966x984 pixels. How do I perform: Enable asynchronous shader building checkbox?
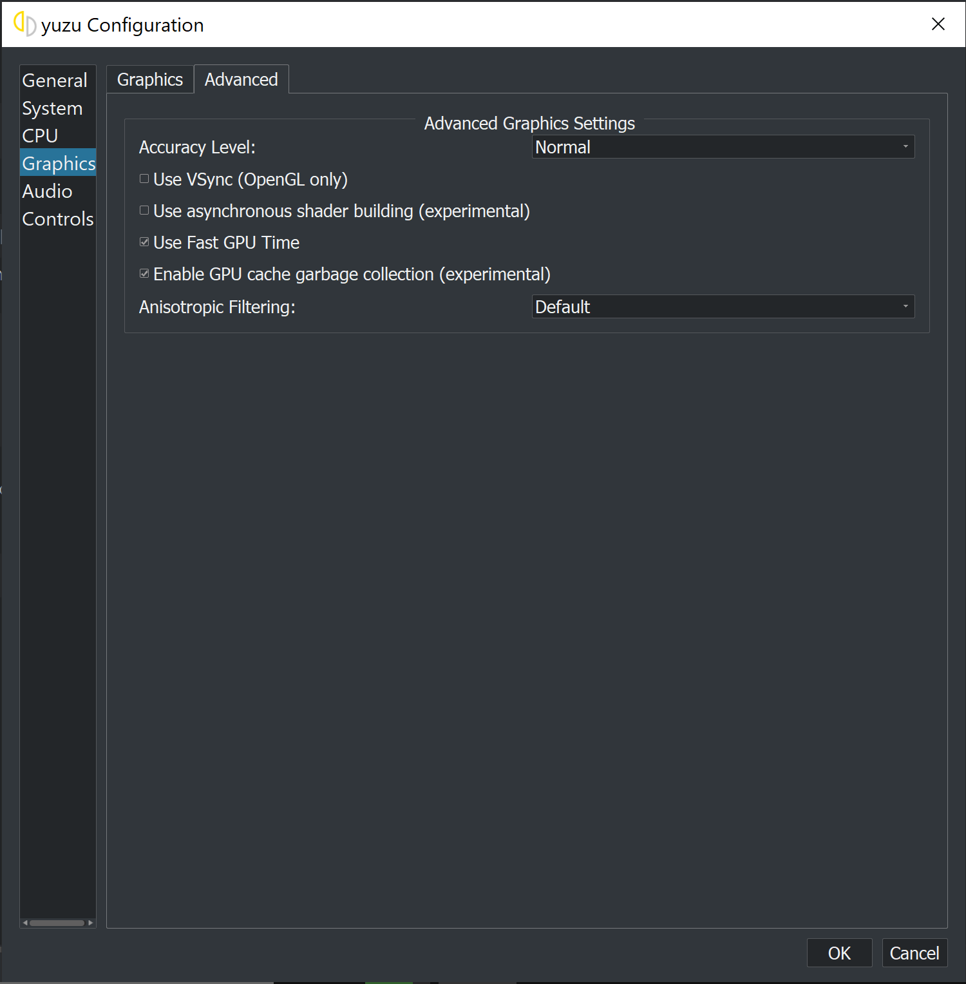tap(144, 211)
